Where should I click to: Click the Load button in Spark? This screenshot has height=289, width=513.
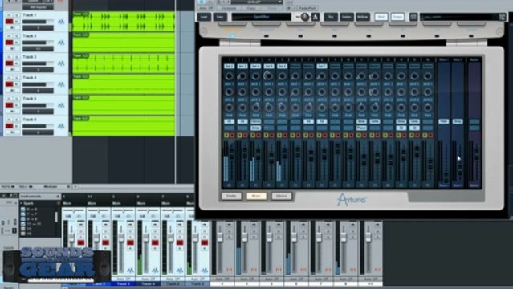tap(204, 17)
